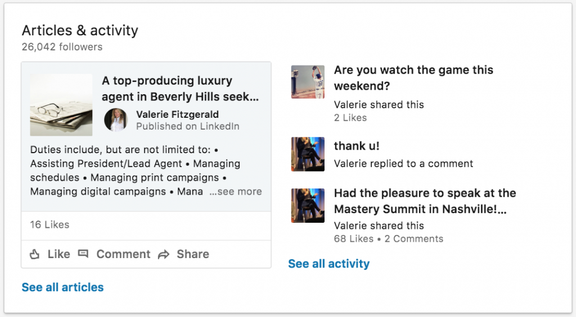Click 'See all activity' link
576x317 pixels.
328,264
